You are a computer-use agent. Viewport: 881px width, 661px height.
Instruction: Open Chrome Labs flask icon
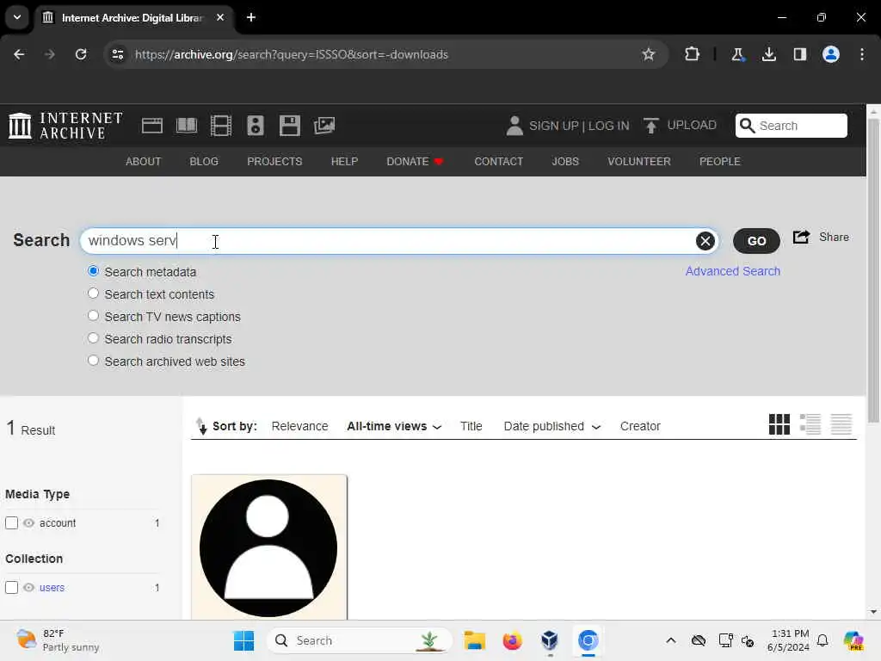tap(737, 54)
